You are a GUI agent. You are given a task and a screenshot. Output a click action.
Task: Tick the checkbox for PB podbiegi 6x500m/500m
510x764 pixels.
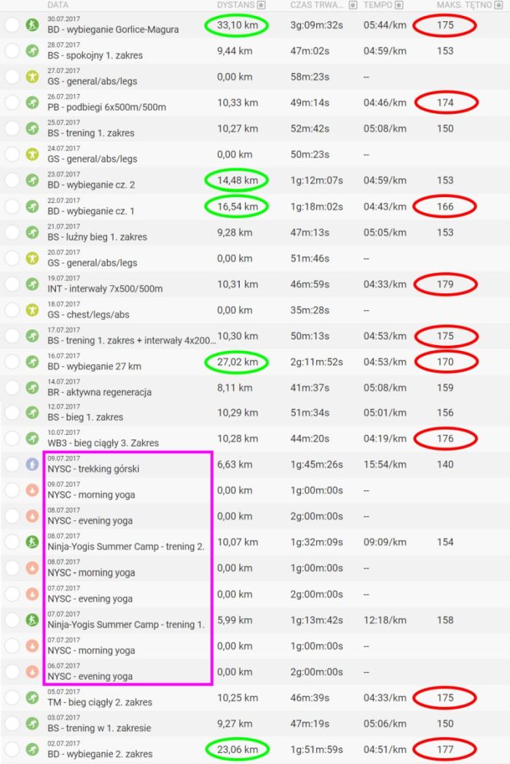[12, 103]
